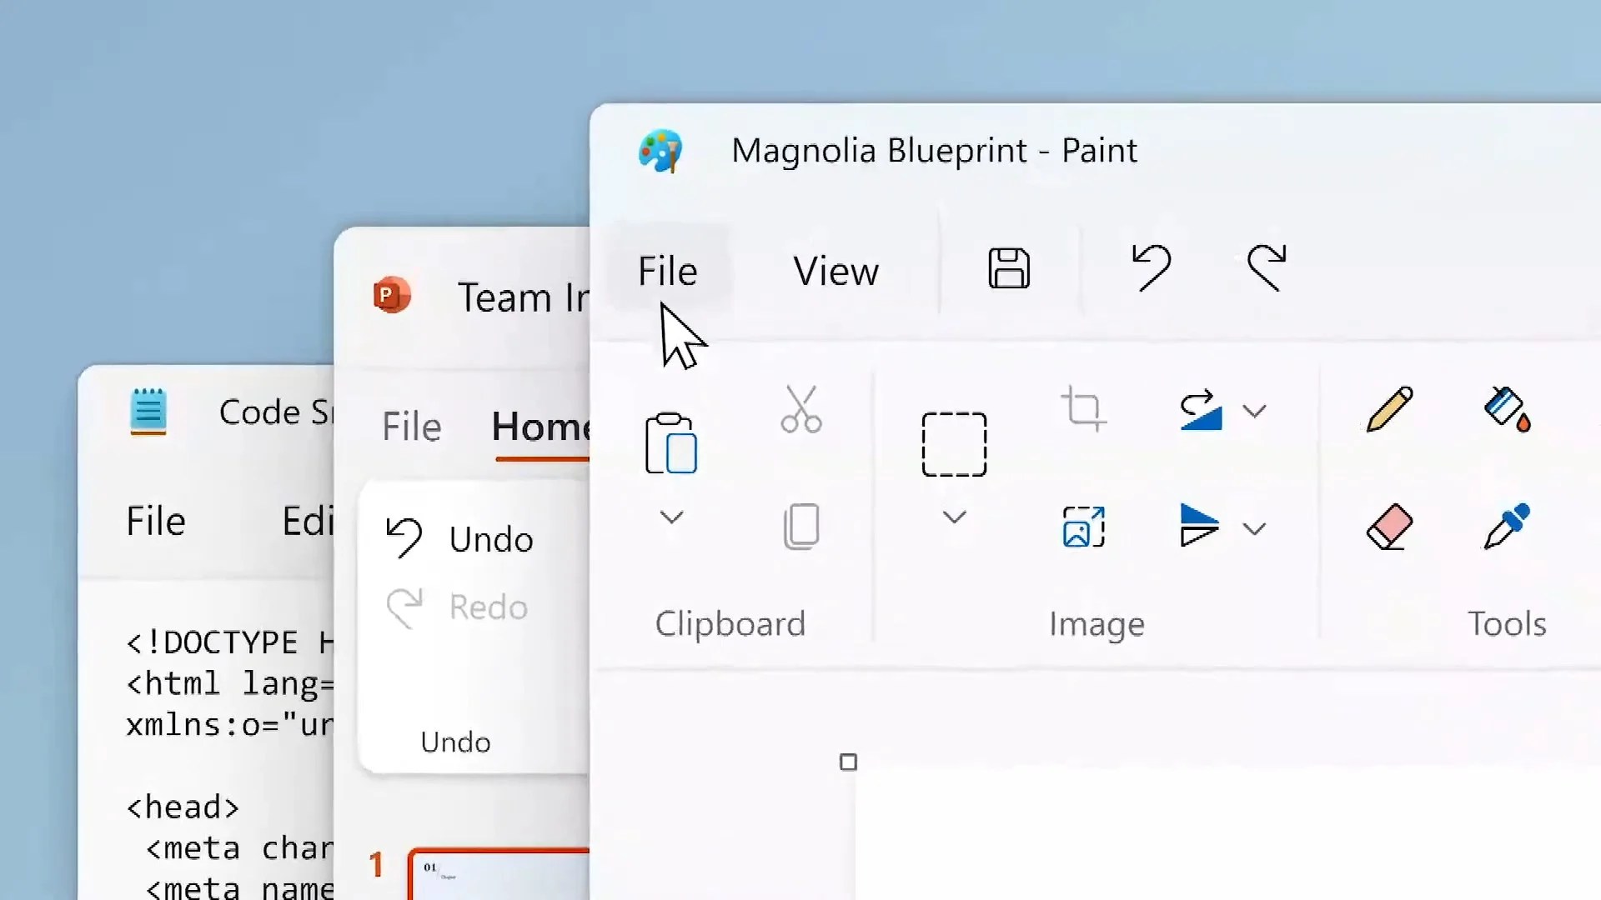
Task: Click the Save floppy disk icon
Action: point(1009,268)
